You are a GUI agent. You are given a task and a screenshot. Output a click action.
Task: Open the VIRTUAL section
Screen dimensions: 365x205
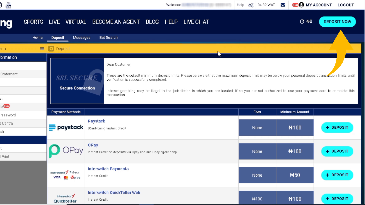[76, 22]
